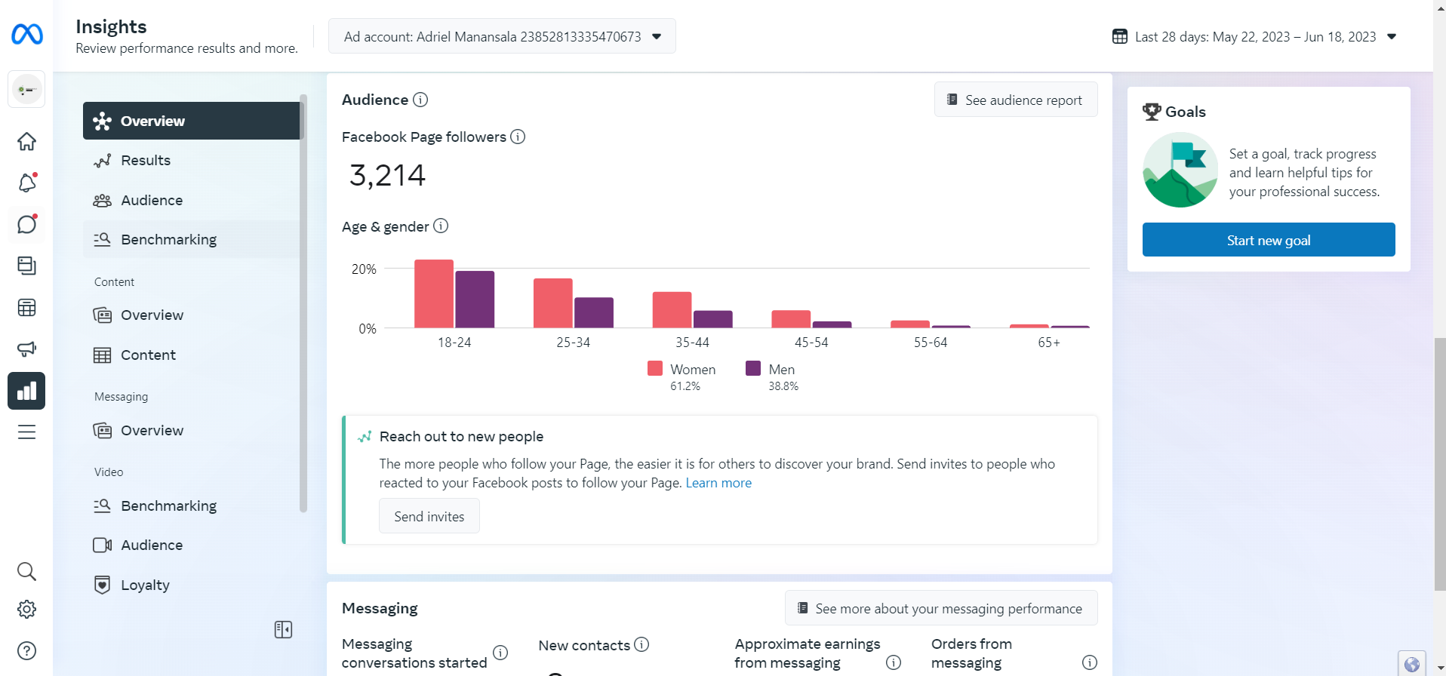Open the Settings gear icon
Screen dimensions: 1446x676
[26, 609]
